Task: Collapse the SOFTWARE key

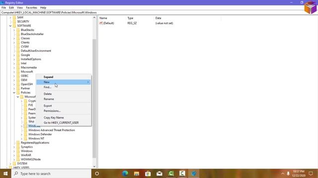Action: (10, 26)
